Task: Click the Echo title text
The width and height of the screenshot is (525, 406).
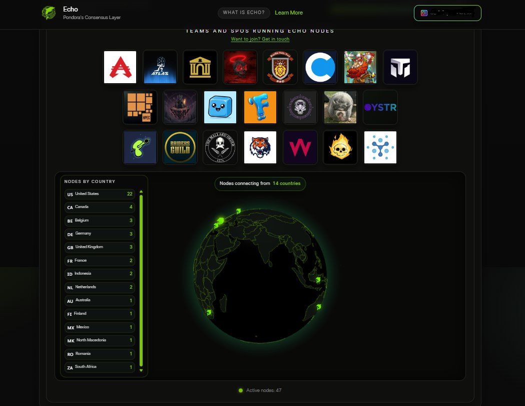Action: 71,10
